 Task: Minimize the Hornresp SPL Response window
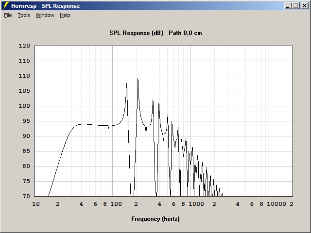pos(288,6)
